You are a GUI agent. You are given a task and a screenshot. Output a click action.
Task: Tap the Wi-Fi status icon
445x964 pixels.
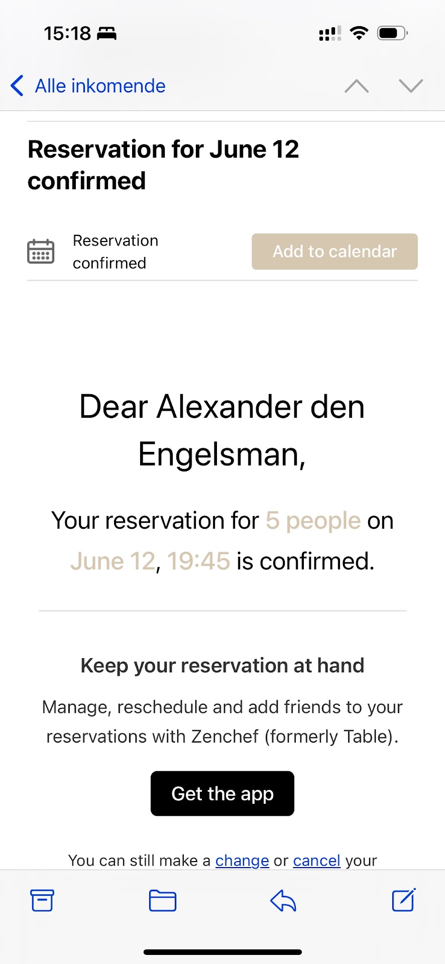359,33
